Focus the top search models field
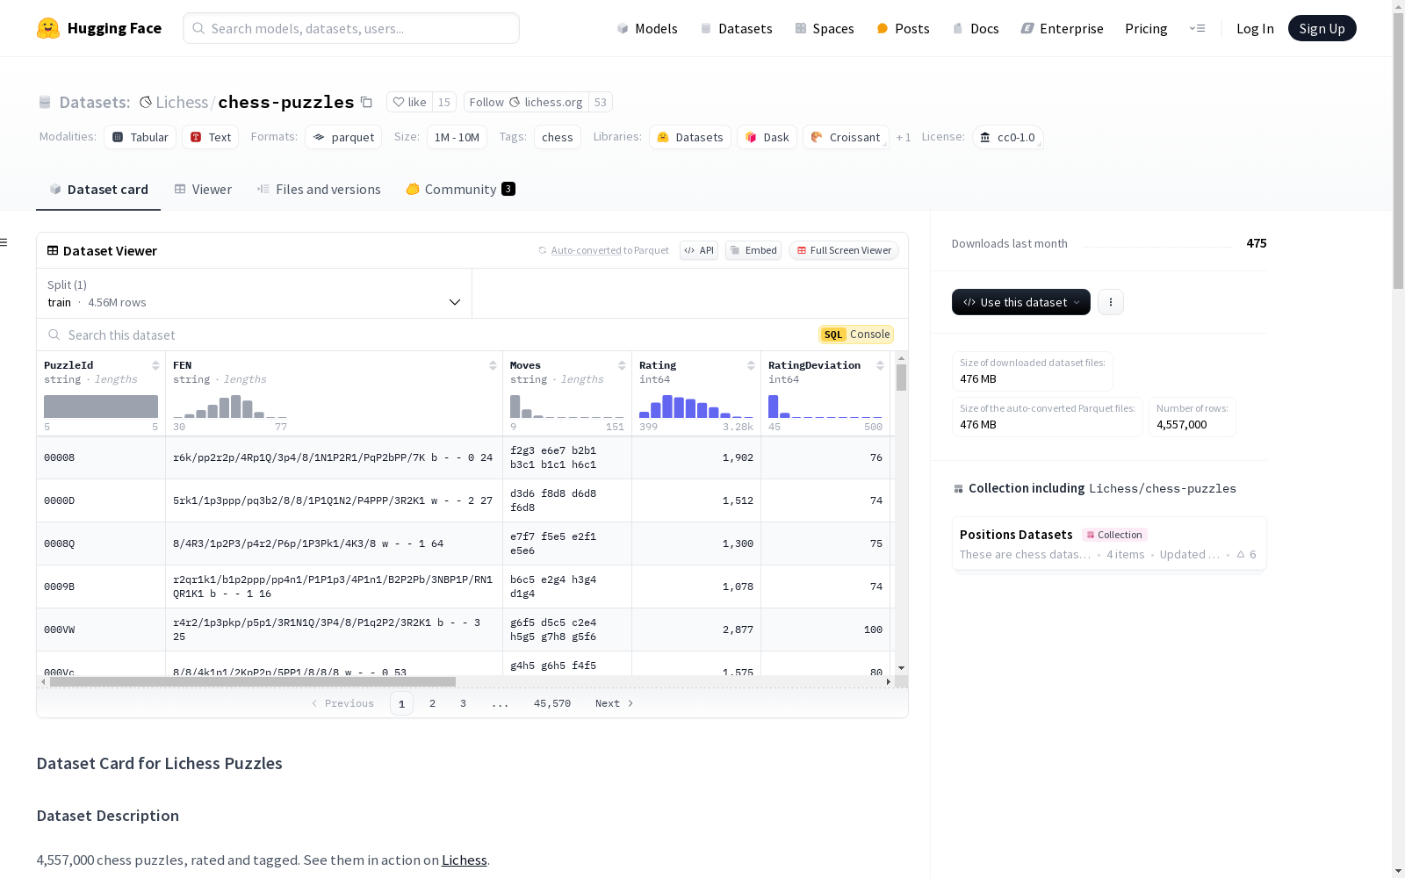 (351, 28)
